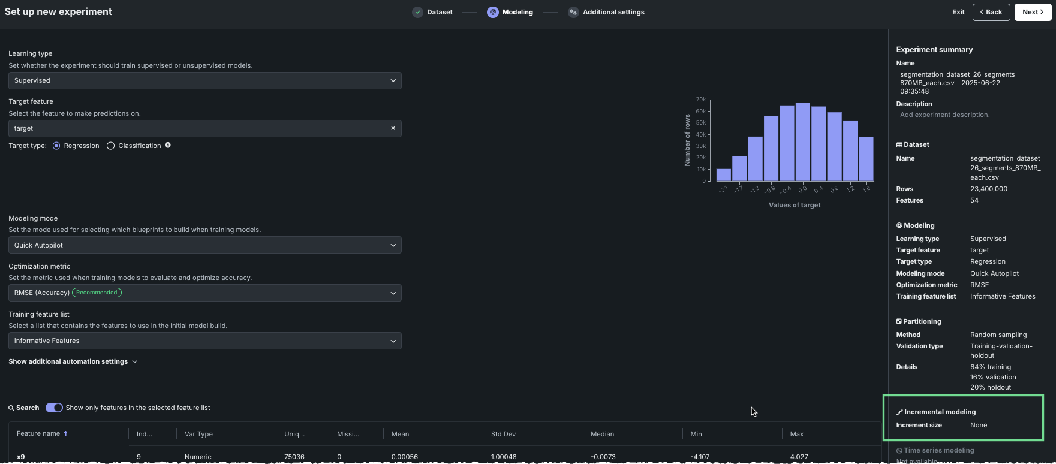
Task: Click the Incremental modeling icon in summary
Action: [x=899, y=412]
